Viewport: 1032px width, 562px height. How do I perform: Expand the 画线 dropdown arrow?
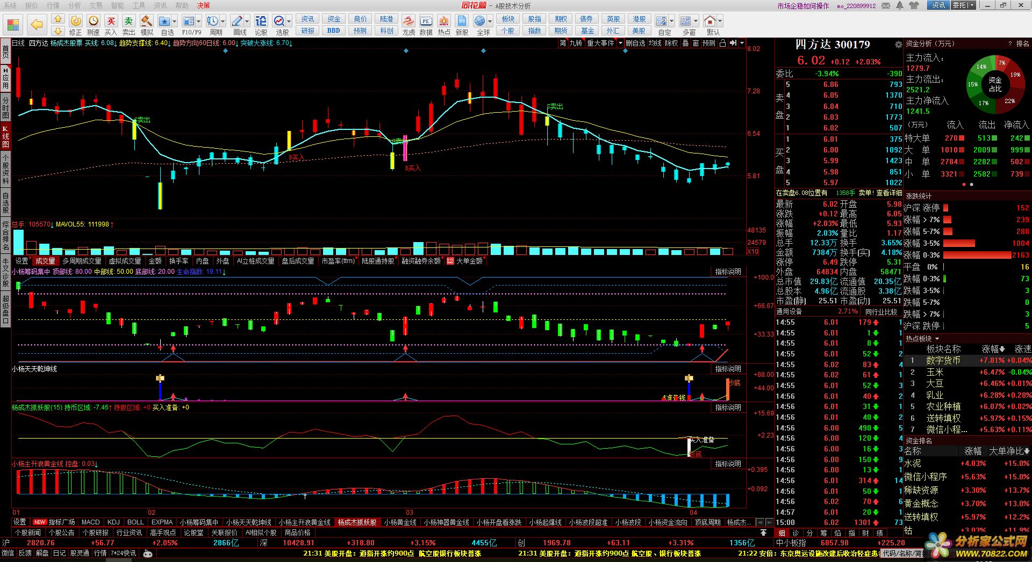[x=247, y=21]
